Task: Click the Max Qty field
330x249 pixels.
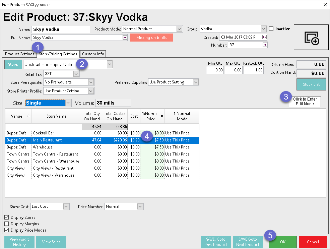Action: click(234, 70)
